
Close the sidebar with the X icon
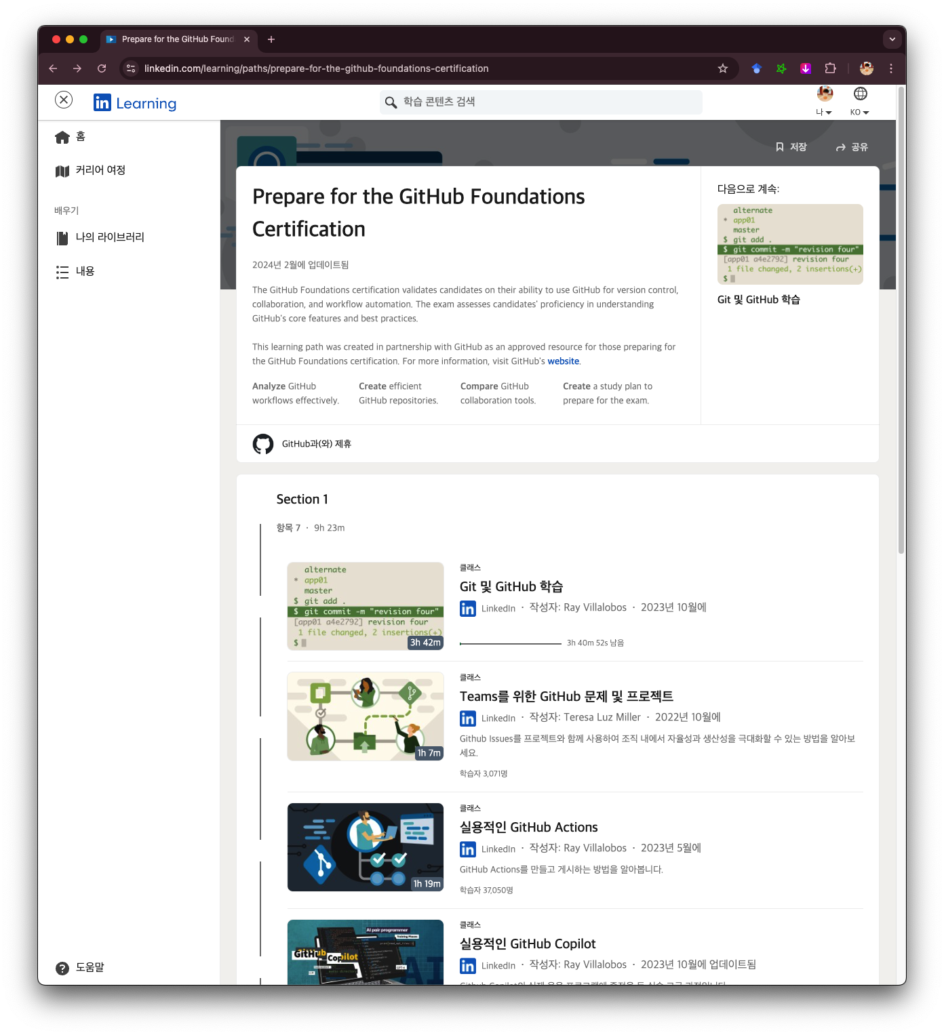[x=64, y=100]
